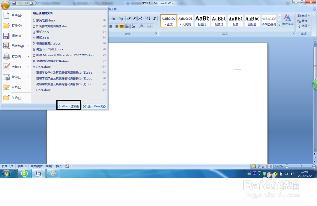
Task: Apply the 正文 style
Action: click(x=169, y=21)
